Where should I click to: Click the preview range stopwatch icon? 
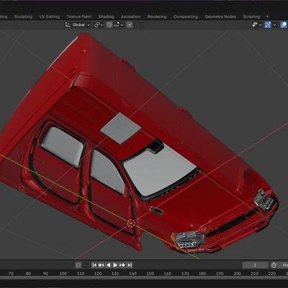[274, 265]
